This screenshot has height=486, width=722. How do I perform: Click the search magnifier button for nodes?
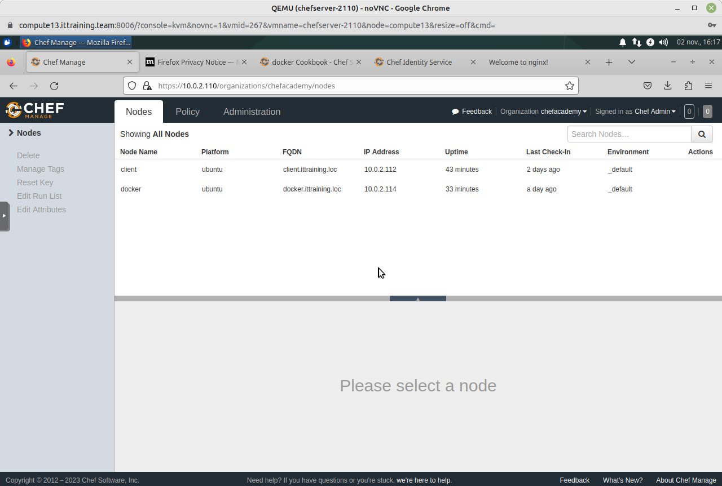pos(702,134)
